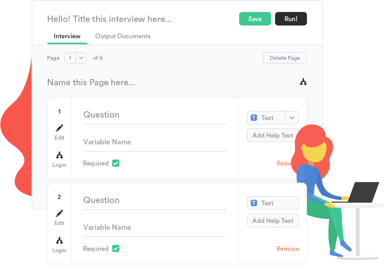
Task: Open question 2 Text type selector
Action: tap(273, 203)
